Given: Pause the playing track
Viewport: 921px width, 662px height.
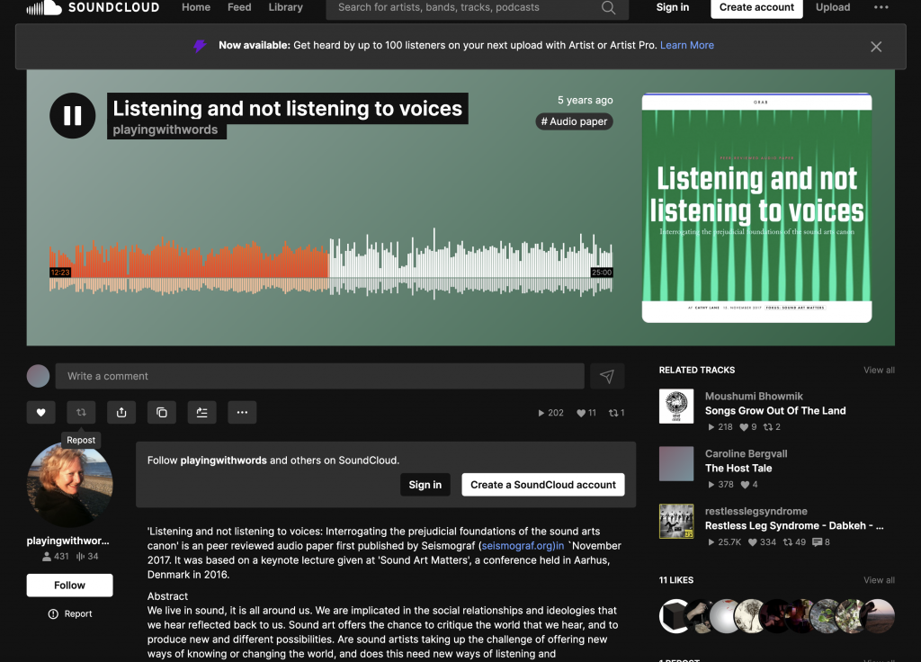Looking at the screenshot, I should (72, 115).
